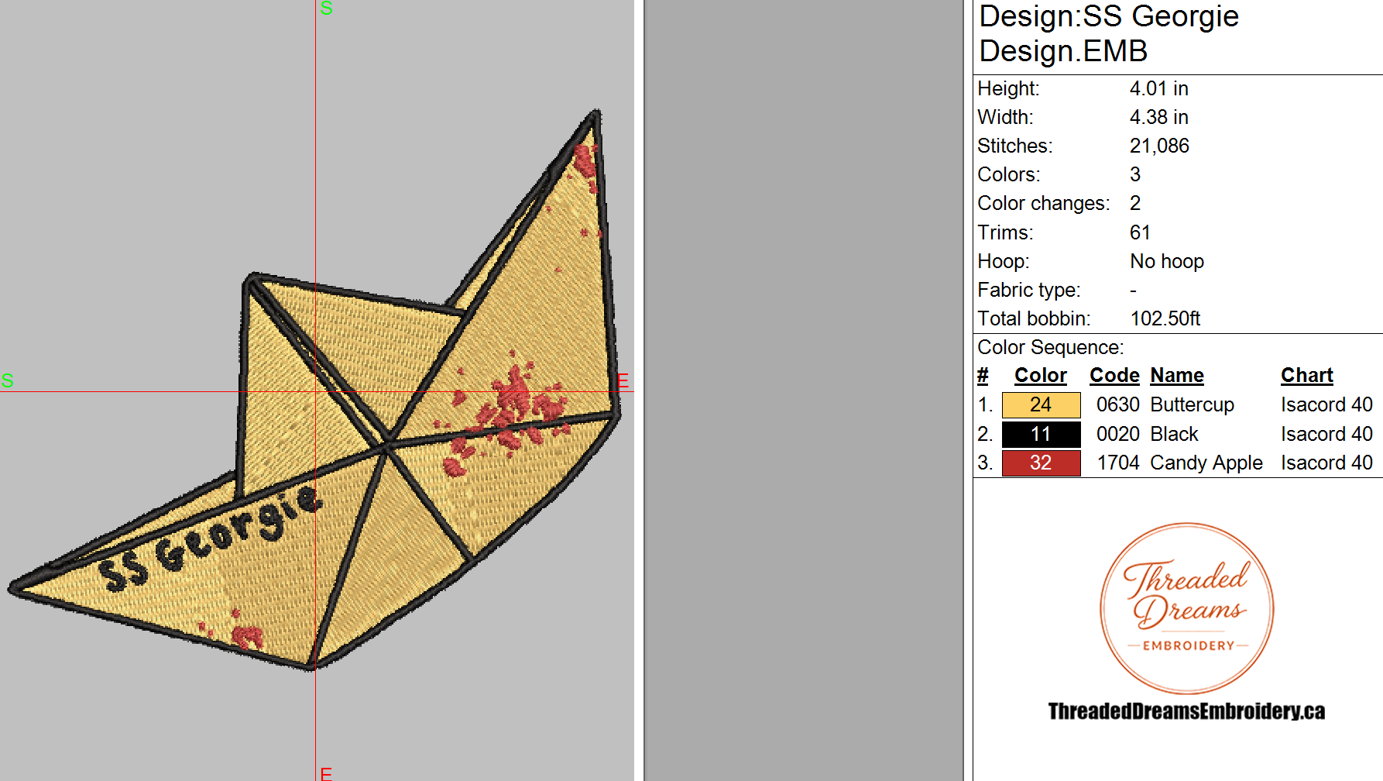
Task: Click the 'Isacord 40' chart in Candy Apple row
Action: pyautogui.click(x=1326, y=463)
